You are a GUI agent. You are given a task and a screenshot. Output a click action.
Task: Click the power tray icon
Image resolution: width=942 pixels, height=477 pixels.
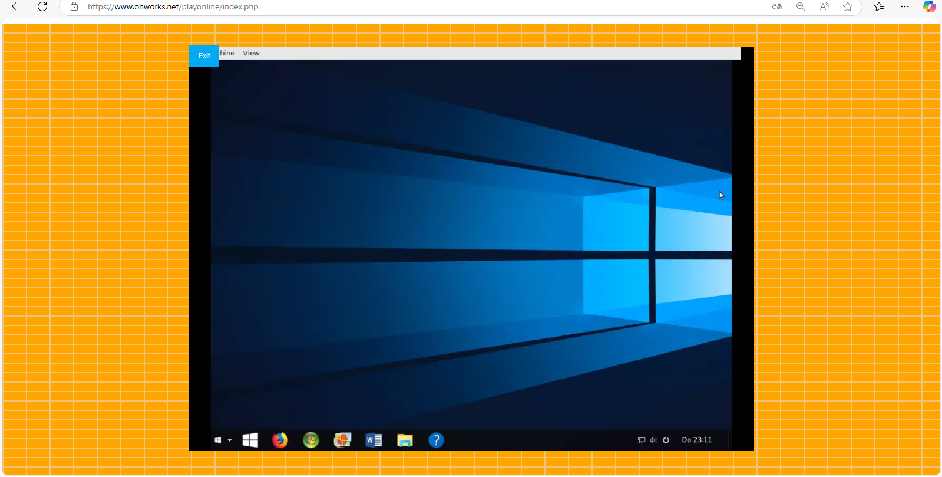click(666, 440)
